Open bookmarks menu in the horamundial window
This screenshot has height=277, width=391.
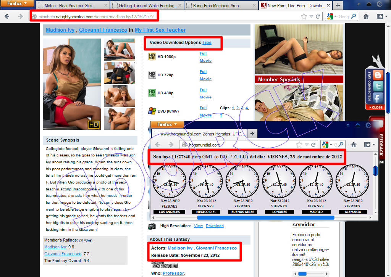click(x=369, y=145)
